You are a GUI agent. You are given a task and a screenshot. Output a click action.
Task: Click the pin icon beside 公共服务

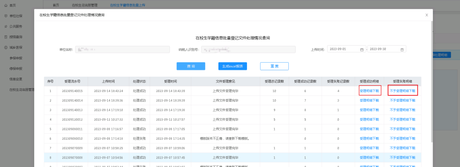[6, 26]
